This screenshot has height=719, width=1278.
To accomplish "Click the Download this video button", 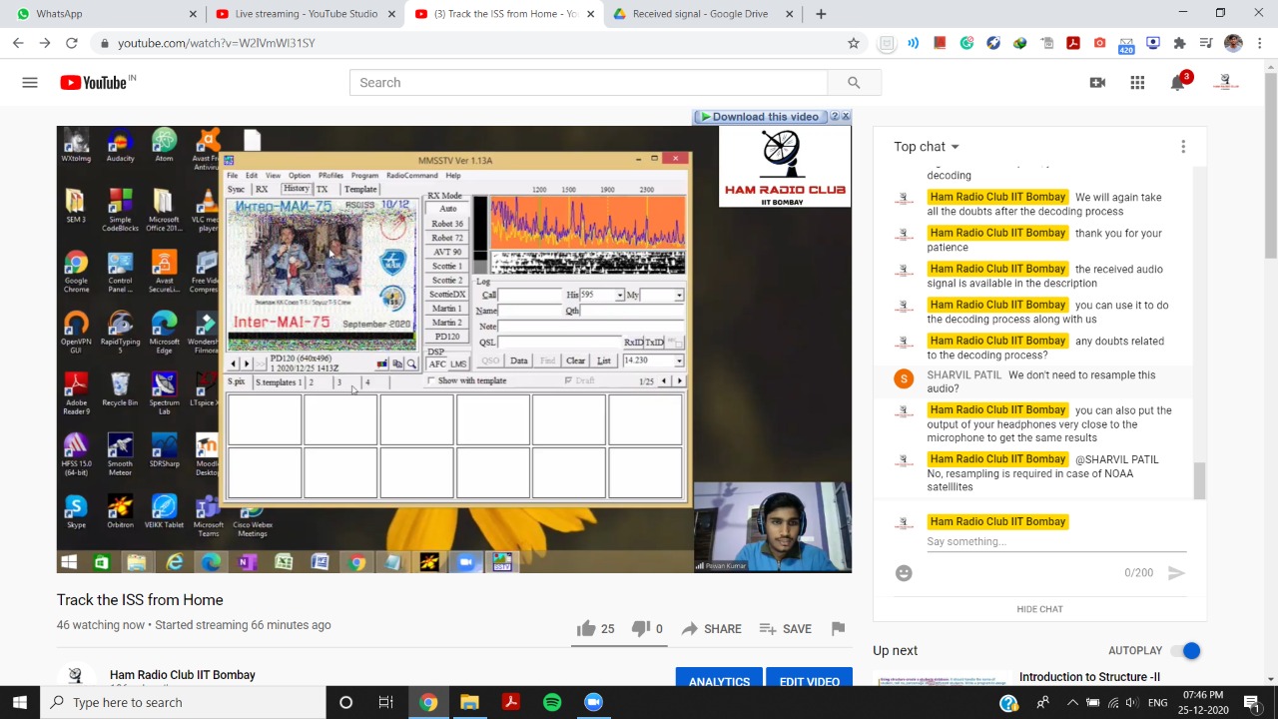I will [761, 117].
